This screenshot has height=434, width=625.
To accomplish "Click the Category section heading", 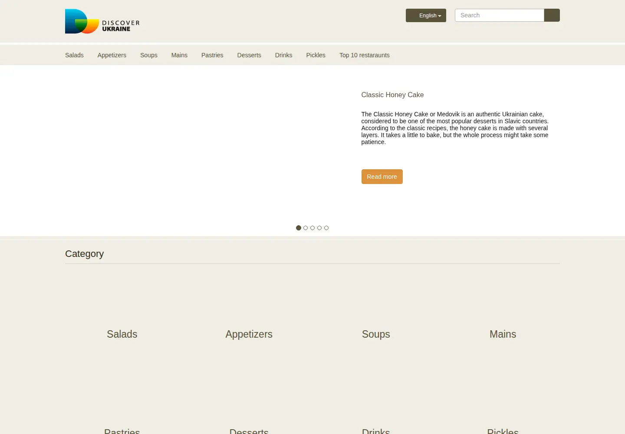I will [x=85, y=254].
